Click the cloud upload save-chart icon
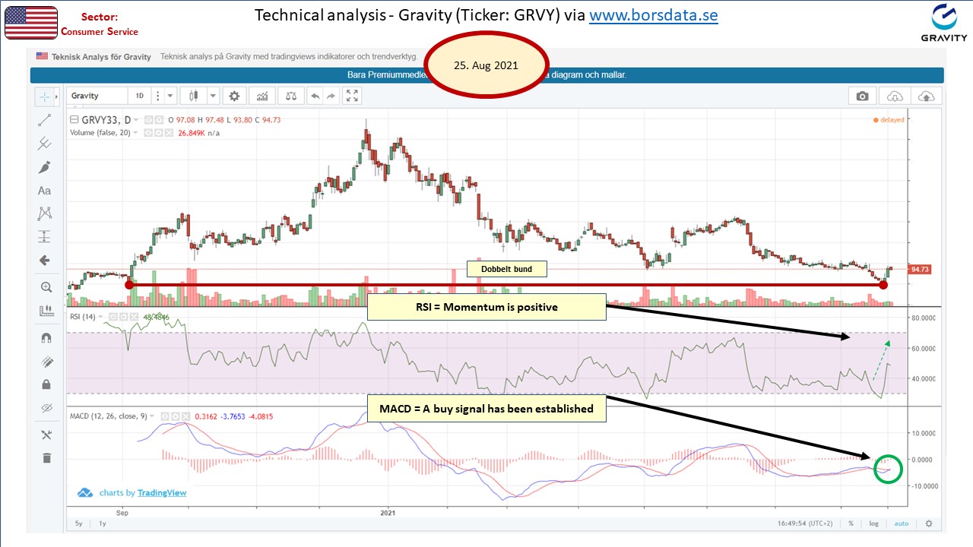 (x=927, y=96)
